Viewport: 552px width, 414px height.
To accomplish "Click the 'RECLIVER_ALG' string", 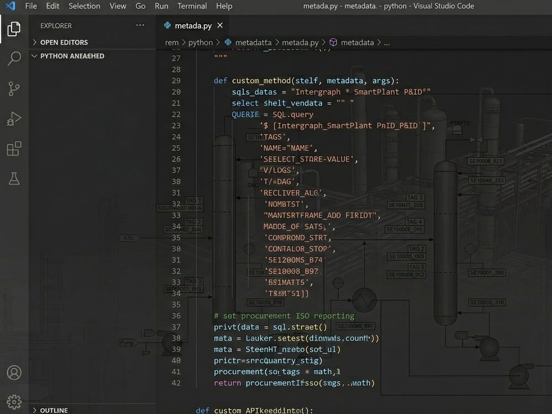I will click(x=291, y=193).
